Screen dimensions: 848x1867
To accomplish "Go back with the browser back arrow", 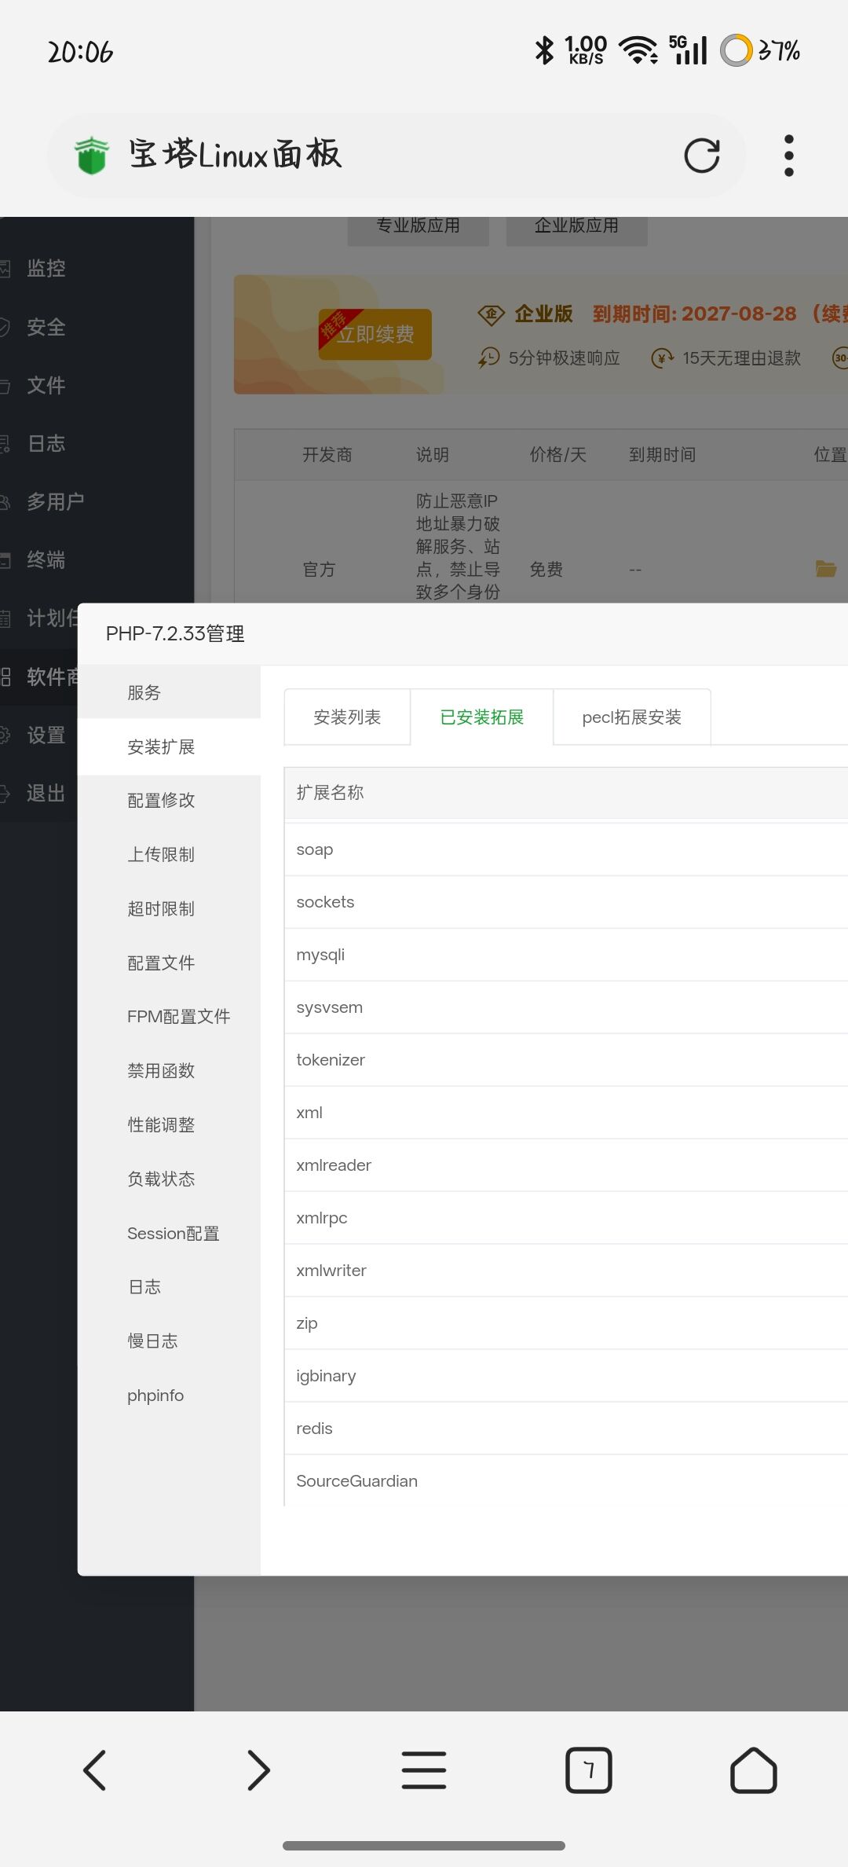I will click(x=95, y=1770).
